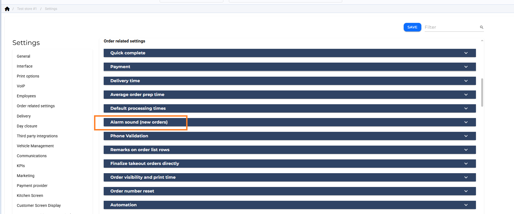Click the Save button

[412, 27]
